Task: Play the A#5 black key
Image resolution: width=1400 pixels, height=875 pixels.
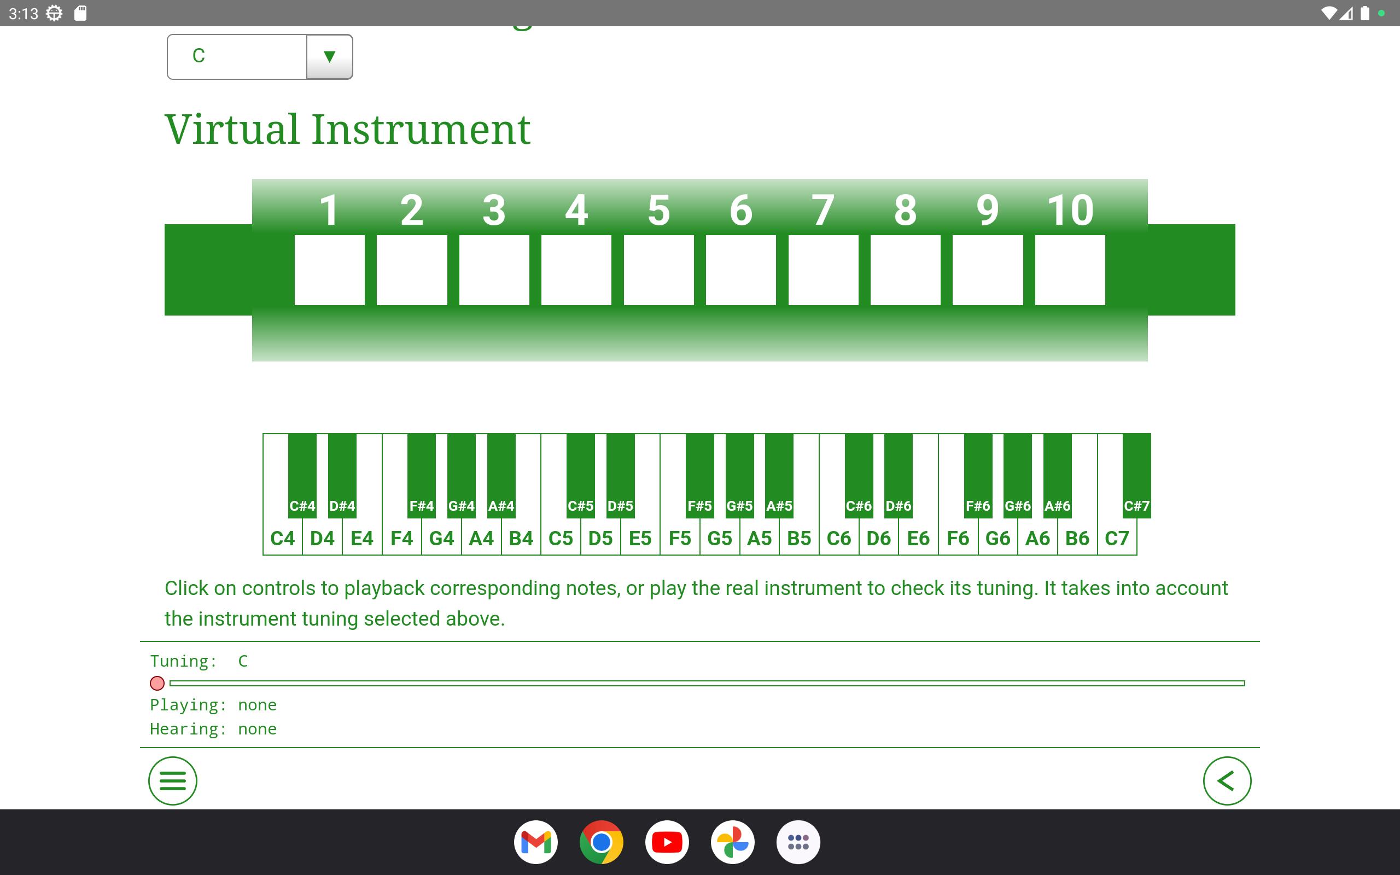Action: coord(779,476)
